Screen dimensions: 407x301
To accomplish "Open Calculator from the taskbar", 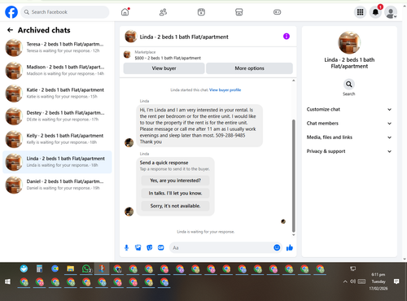I will click(39, 268).
